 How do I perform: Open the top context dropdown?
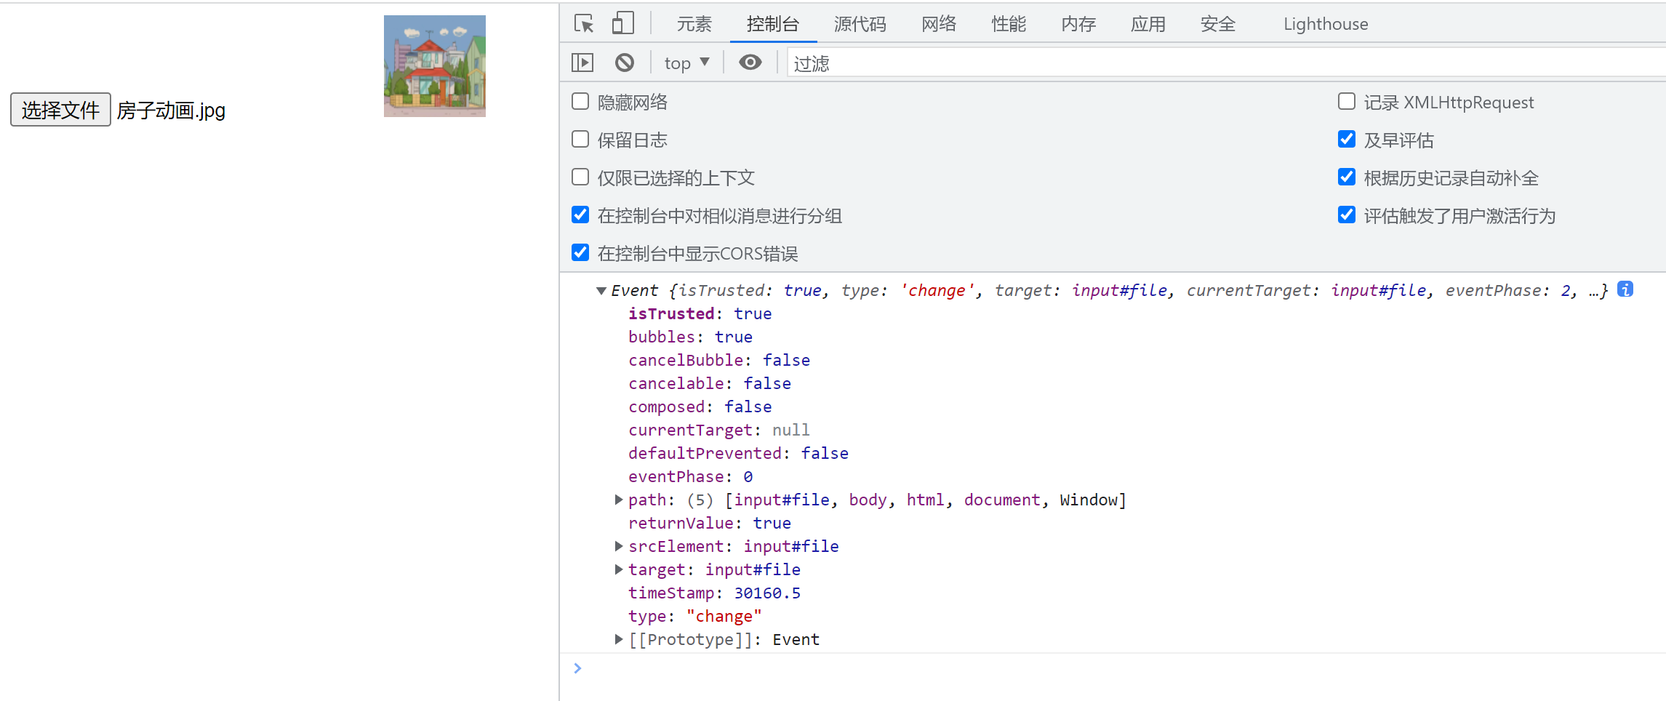tap(686, 63)
